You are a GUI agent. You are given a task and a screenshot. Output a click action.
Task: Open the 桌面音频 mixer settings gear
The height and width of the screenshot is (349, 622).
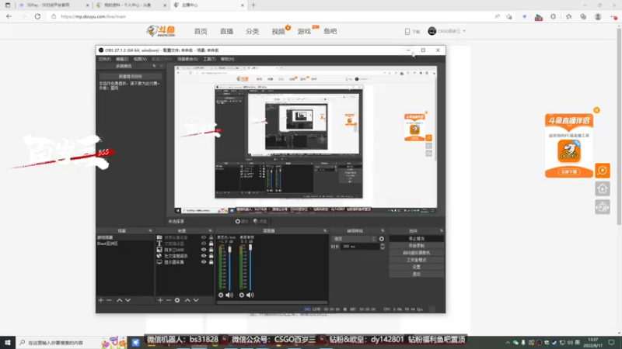(242, 295)
